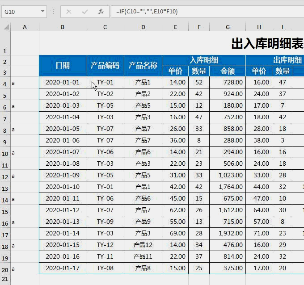The image size is (304, 285).
Task: Click amount cell 1,023.00
Action: click(x=228, y=176)
